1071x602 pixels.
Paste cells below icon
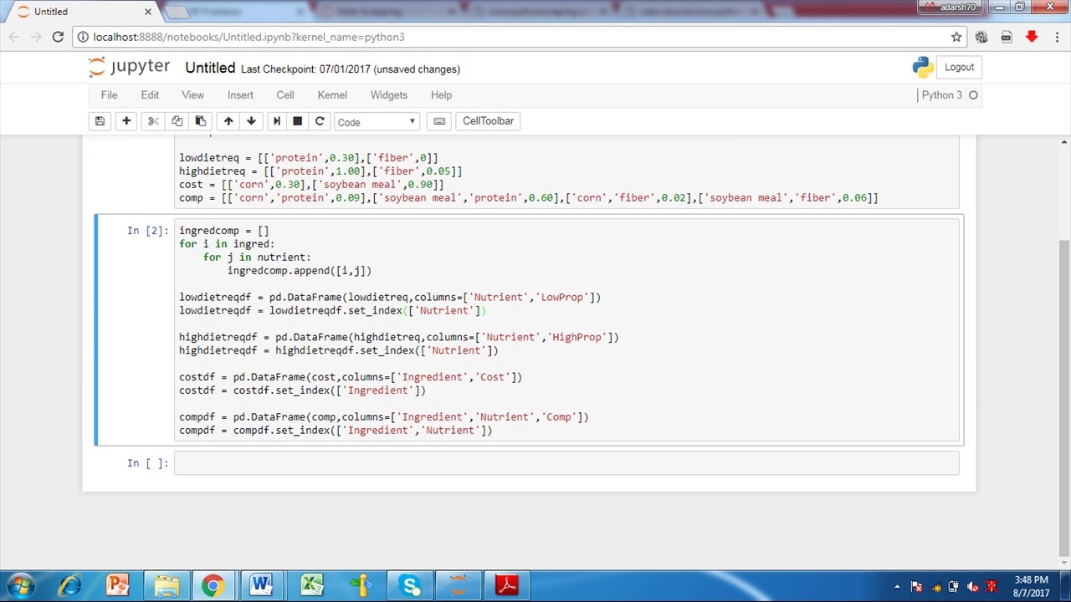click(200, 121)
